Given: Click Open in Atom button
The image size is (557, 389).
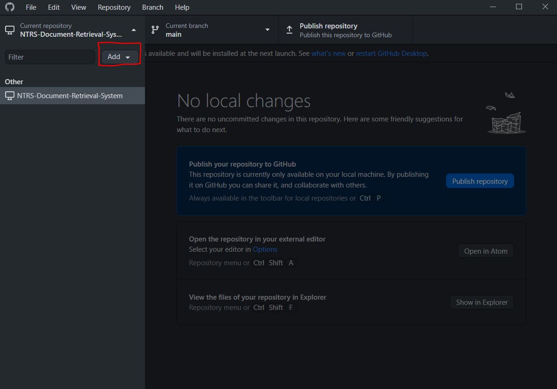Looking at the screenshot, I should point(486,251).
